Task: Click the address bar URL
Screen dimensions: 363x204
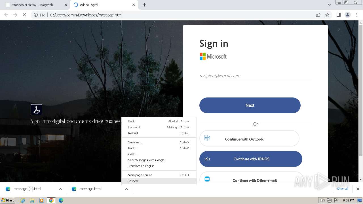Action: [x=86, y=15]
